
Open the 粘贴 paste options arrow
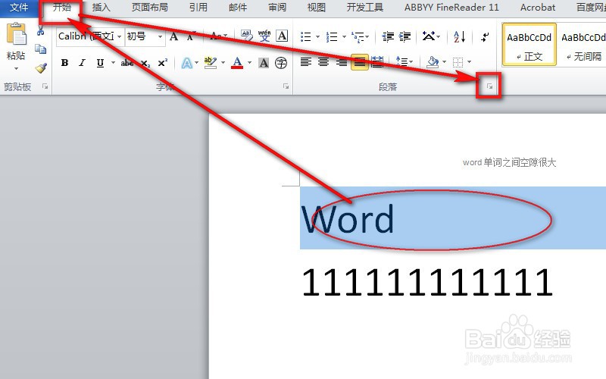click(16, 68)
